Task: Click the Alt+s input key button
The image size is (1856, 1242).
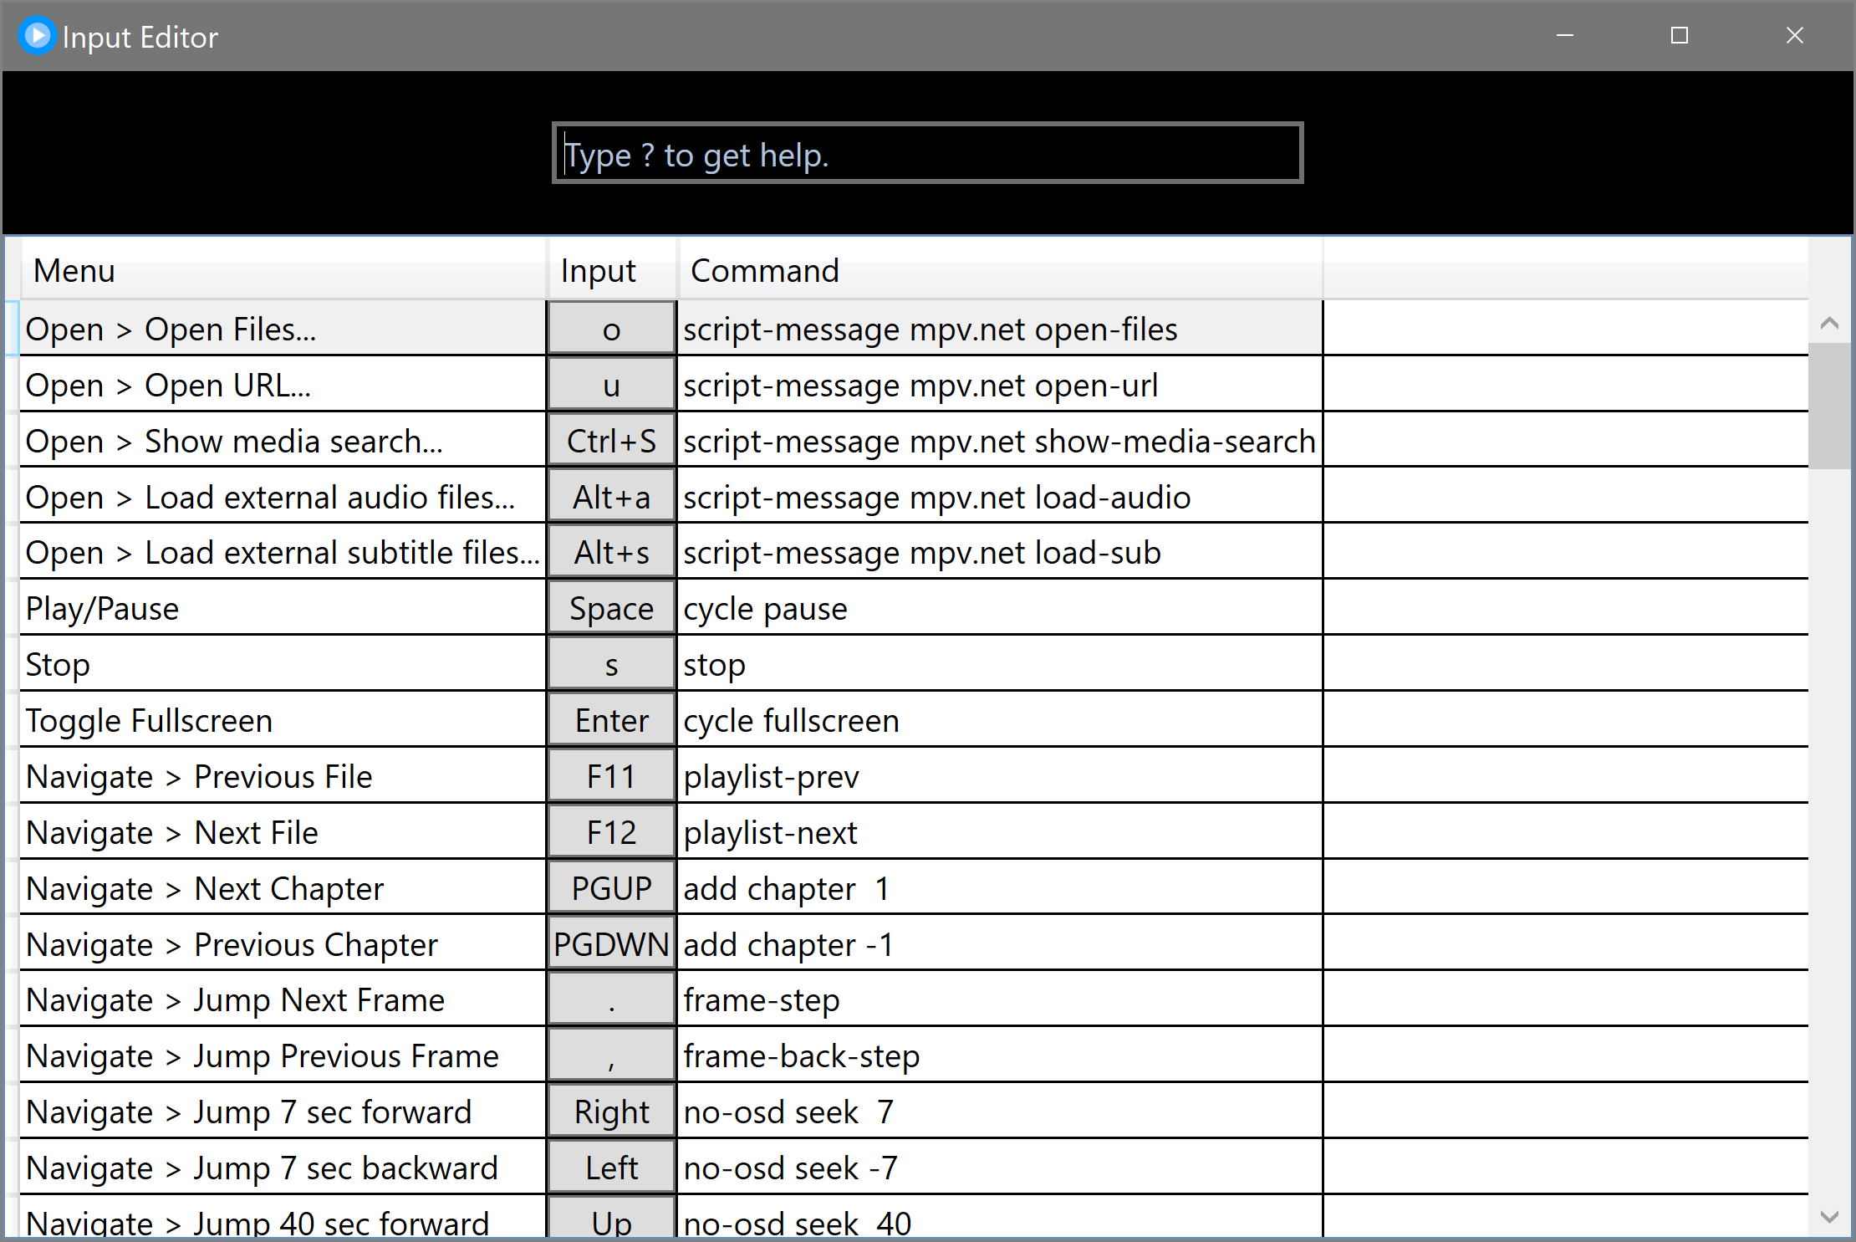Action: (611, 552)
